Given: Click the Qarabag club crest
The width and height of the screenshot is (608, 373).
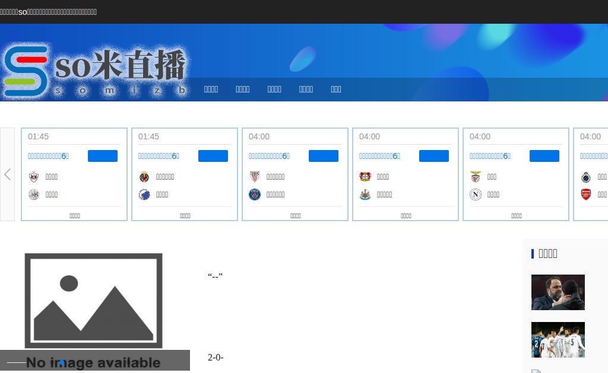Looking at the screenshot, I should [34, 177].
